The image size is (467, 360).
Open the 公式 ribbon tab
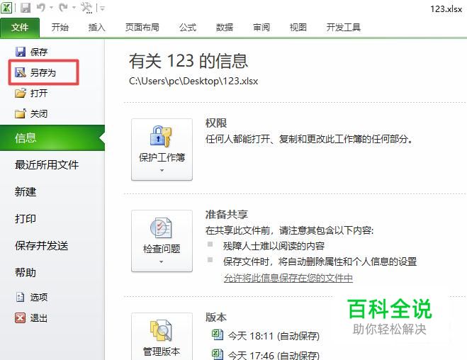pyautogui.click(x=188, y=28)
